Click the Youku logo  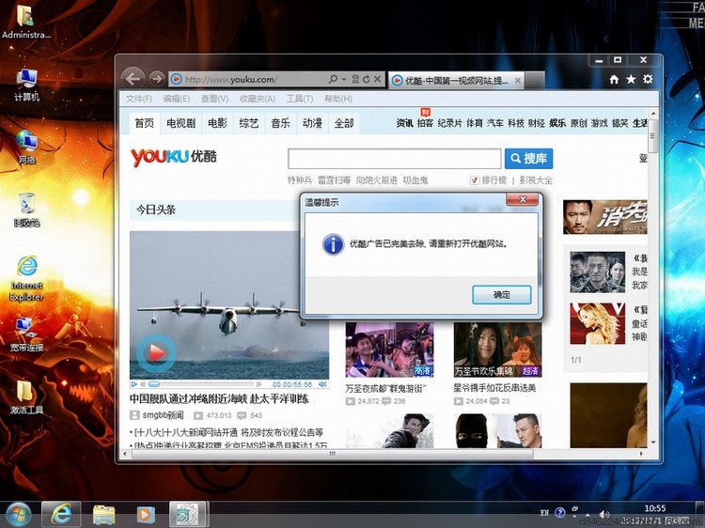[174, 157]
